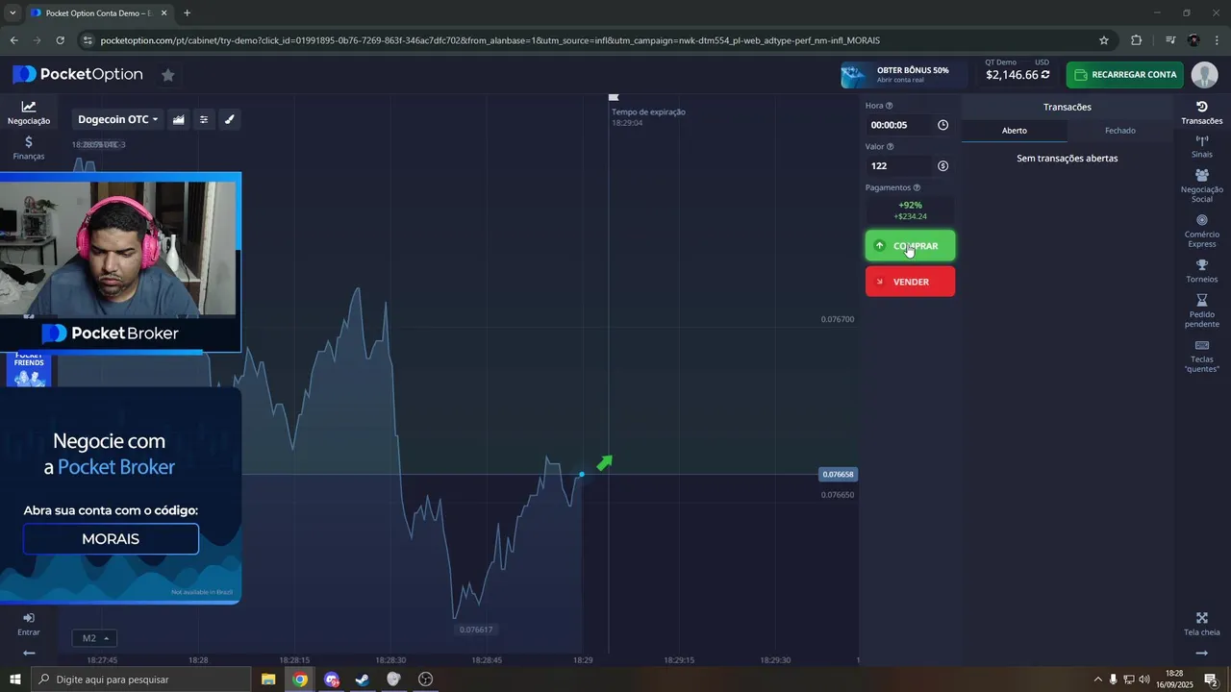1231x692 pixels.
Task: Open the Finanças sidebar section
Action: 29,147
